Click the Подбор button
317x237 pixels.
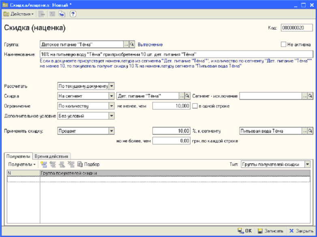[x=88, y=164]
